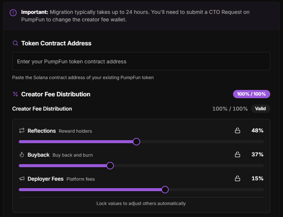Click the Buyback slider handle
The image size is (283, 217).
click(x=110, y=166)
